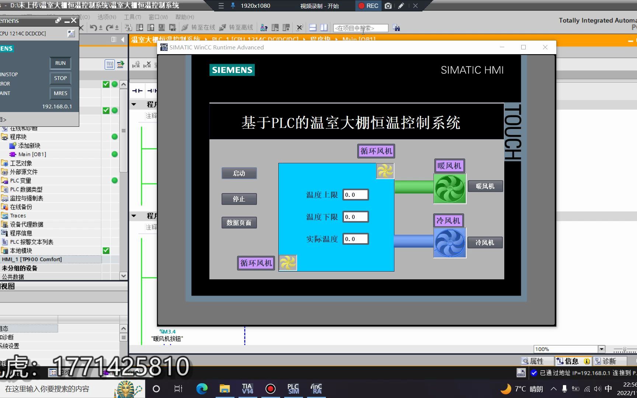This screenshot has height=398, width=637.
Task: Click the accessible devices icon
Action: coord(264,28)
